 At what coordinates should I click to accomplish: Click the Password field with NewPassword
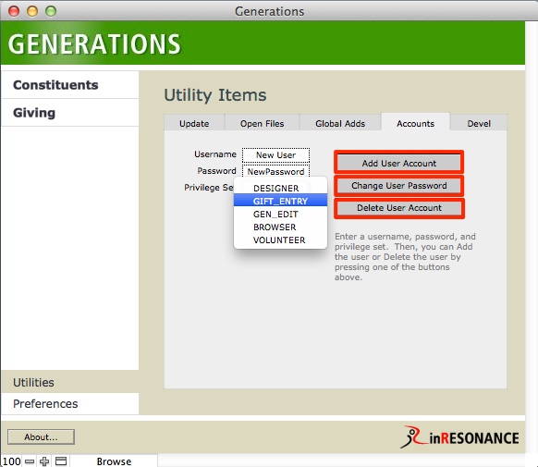coord(275,171)
